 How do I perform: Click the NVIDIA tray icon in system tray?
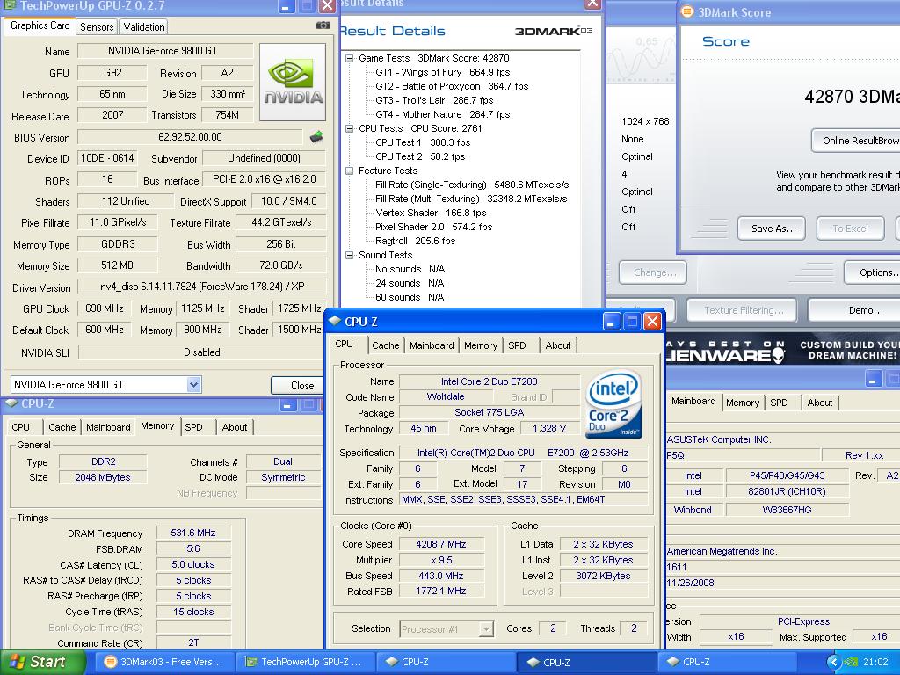pyautogui.click(x=852, y=663)
